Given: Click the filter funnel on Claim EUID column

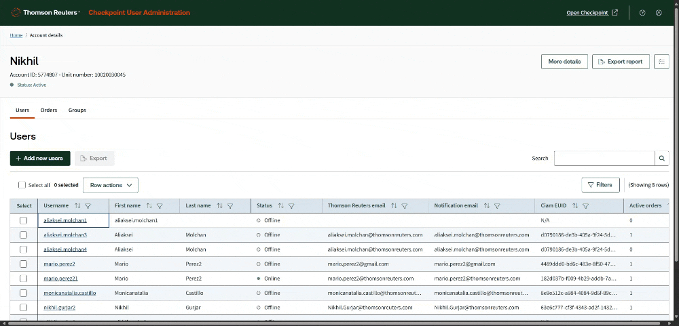Looking at the screenshot, I should pyautogui.click(x=585, y=206).
